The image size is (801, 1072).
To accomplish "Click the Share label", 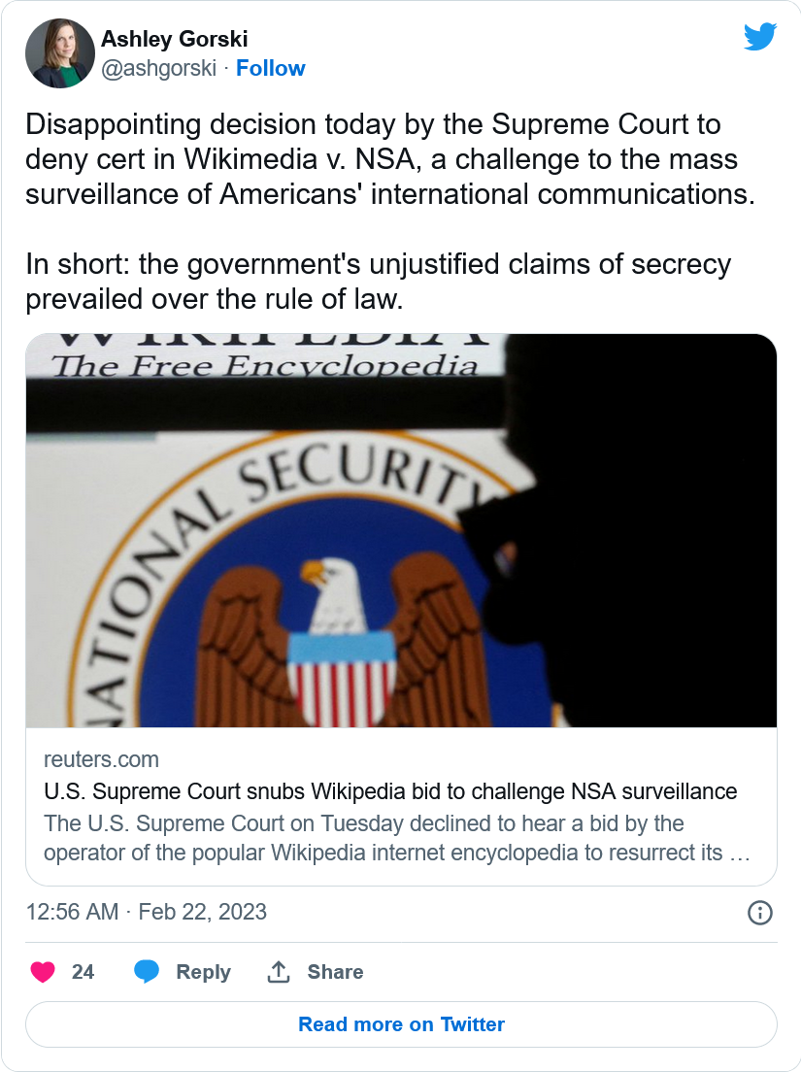I will 335,972.
